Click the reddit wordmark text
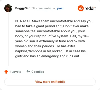The width and height of the screenshot is (100, 90). (x=90, y=8)
